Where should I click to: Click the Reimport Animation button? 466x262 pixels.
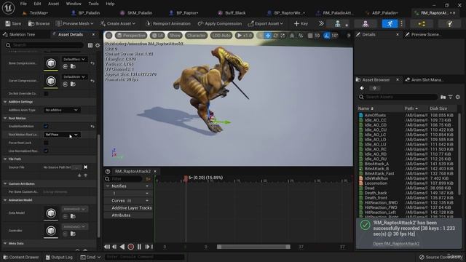tap(168, 23)
